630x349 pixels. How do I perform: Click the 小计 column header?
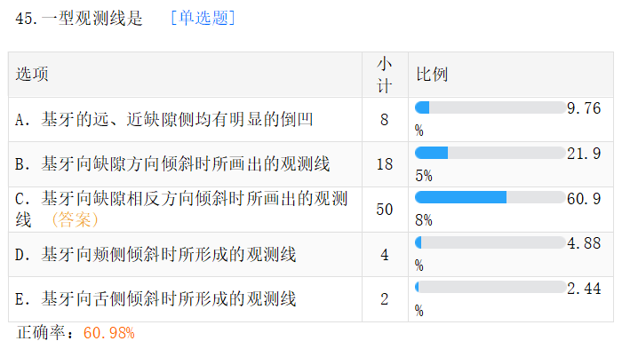tap(385, 75)
